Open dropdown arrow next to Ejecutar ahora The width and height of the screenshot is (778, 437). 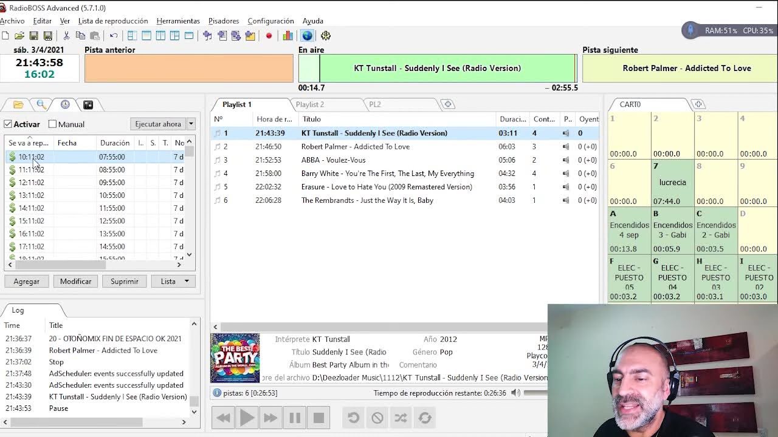point(191,124)
